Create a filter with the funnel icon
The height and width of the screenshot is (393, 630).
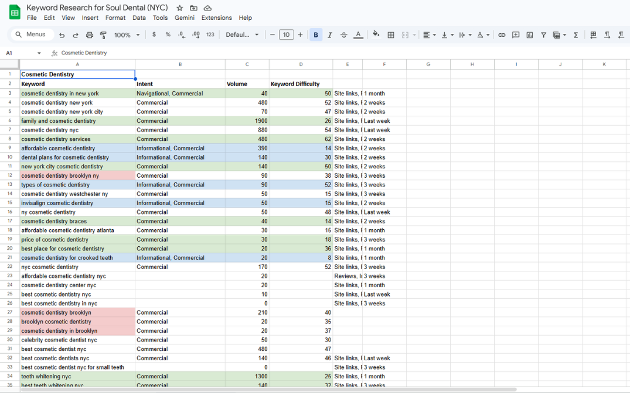point(543,35)
